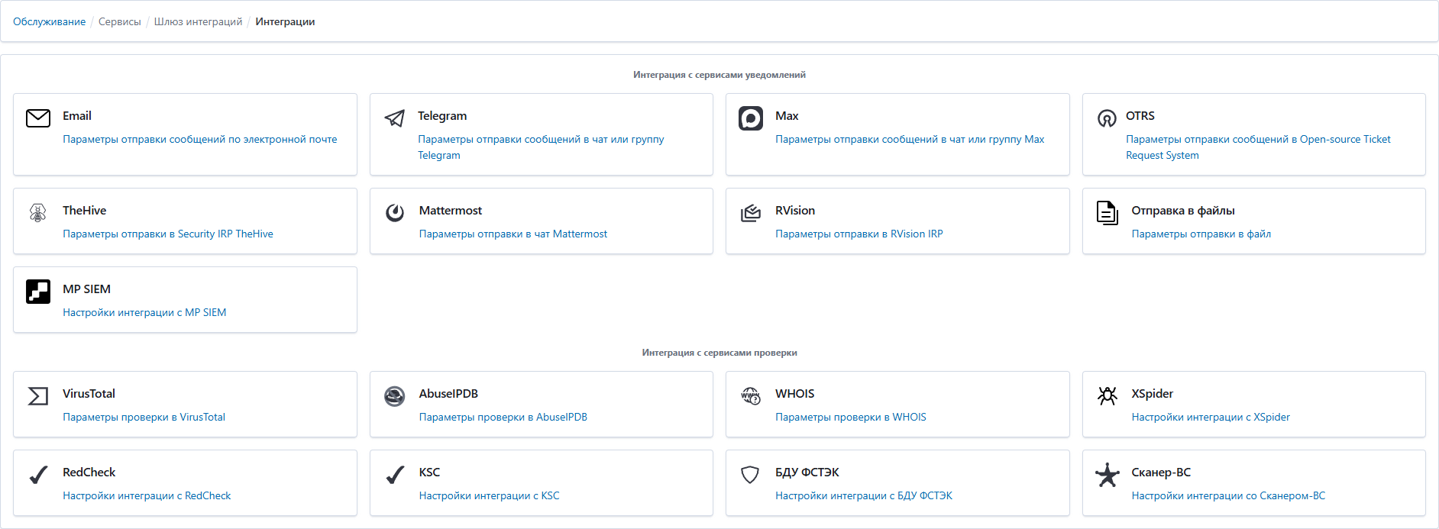Click Шлюз интеграций in the breadcrumb
The width and height of the screenshot is (1439, 529).
tap(198, 21)
